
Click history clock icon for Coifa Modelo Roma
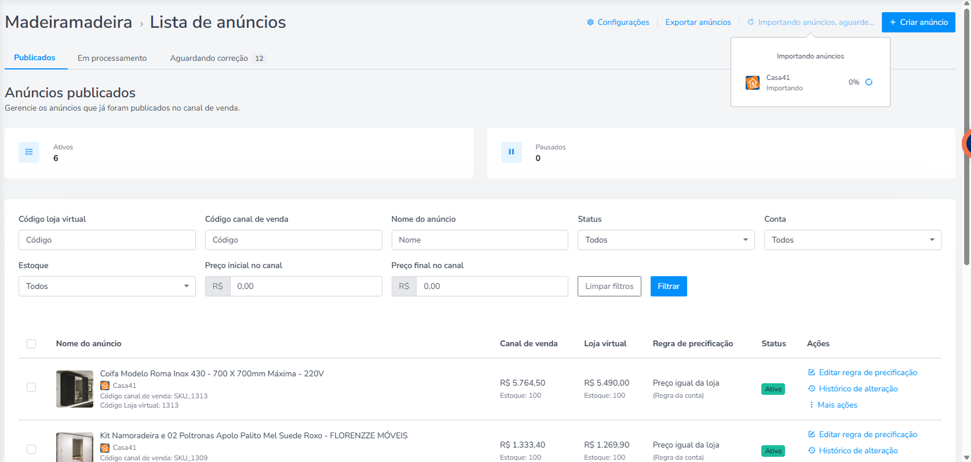[812, 388]
